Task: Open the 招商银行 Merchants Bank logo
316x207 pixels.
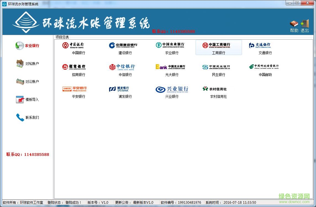Action: click(x=74, y=67)
